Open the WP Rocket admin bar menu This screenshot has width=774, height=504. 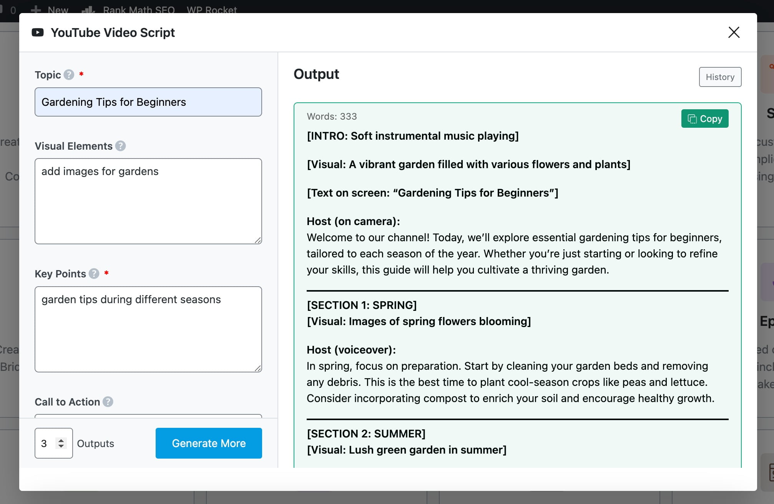coord(212,9)
